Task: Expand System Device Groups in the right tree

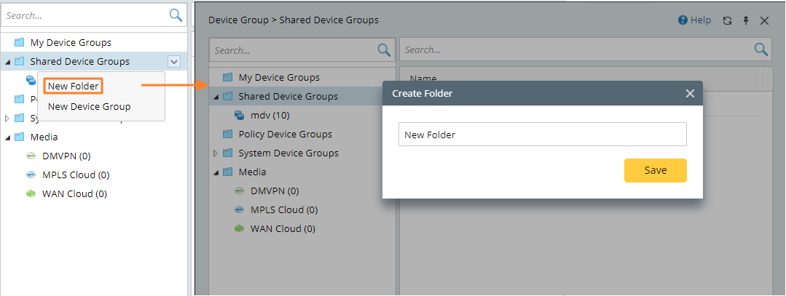Action: [x=216, y=153]
